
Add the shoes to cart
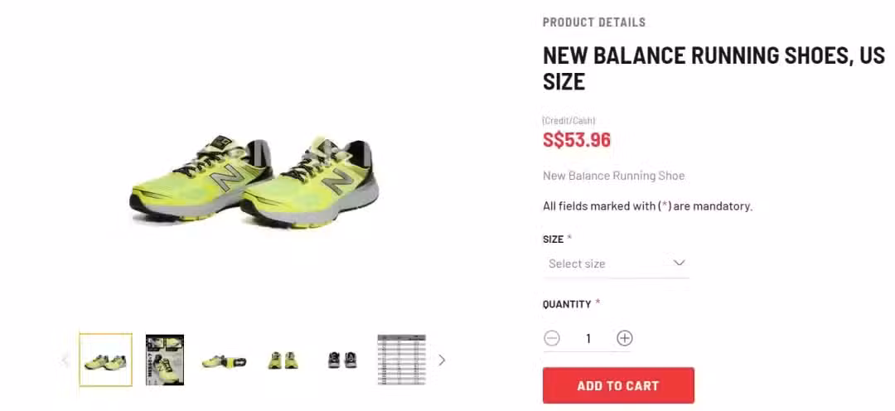618,385
